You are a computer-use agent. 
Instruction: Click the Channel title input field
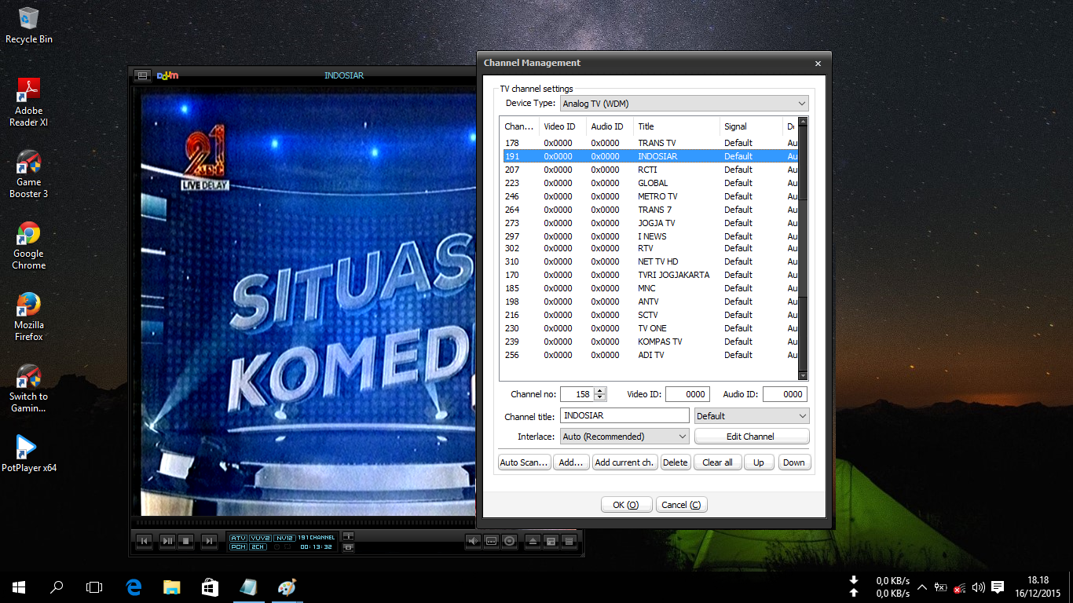point(624,415)
